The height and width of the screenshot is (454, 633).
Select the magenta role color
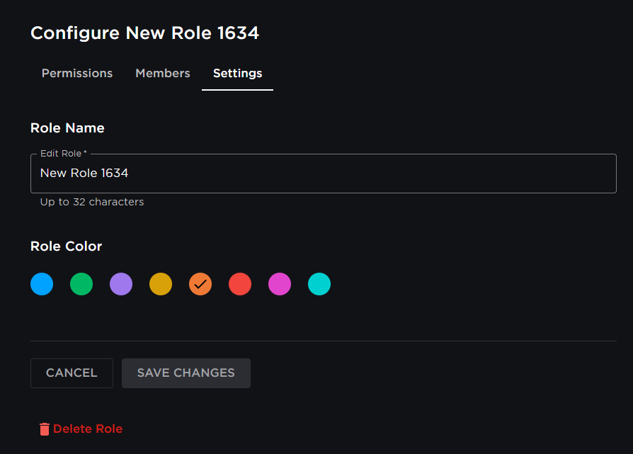(280, 284)
